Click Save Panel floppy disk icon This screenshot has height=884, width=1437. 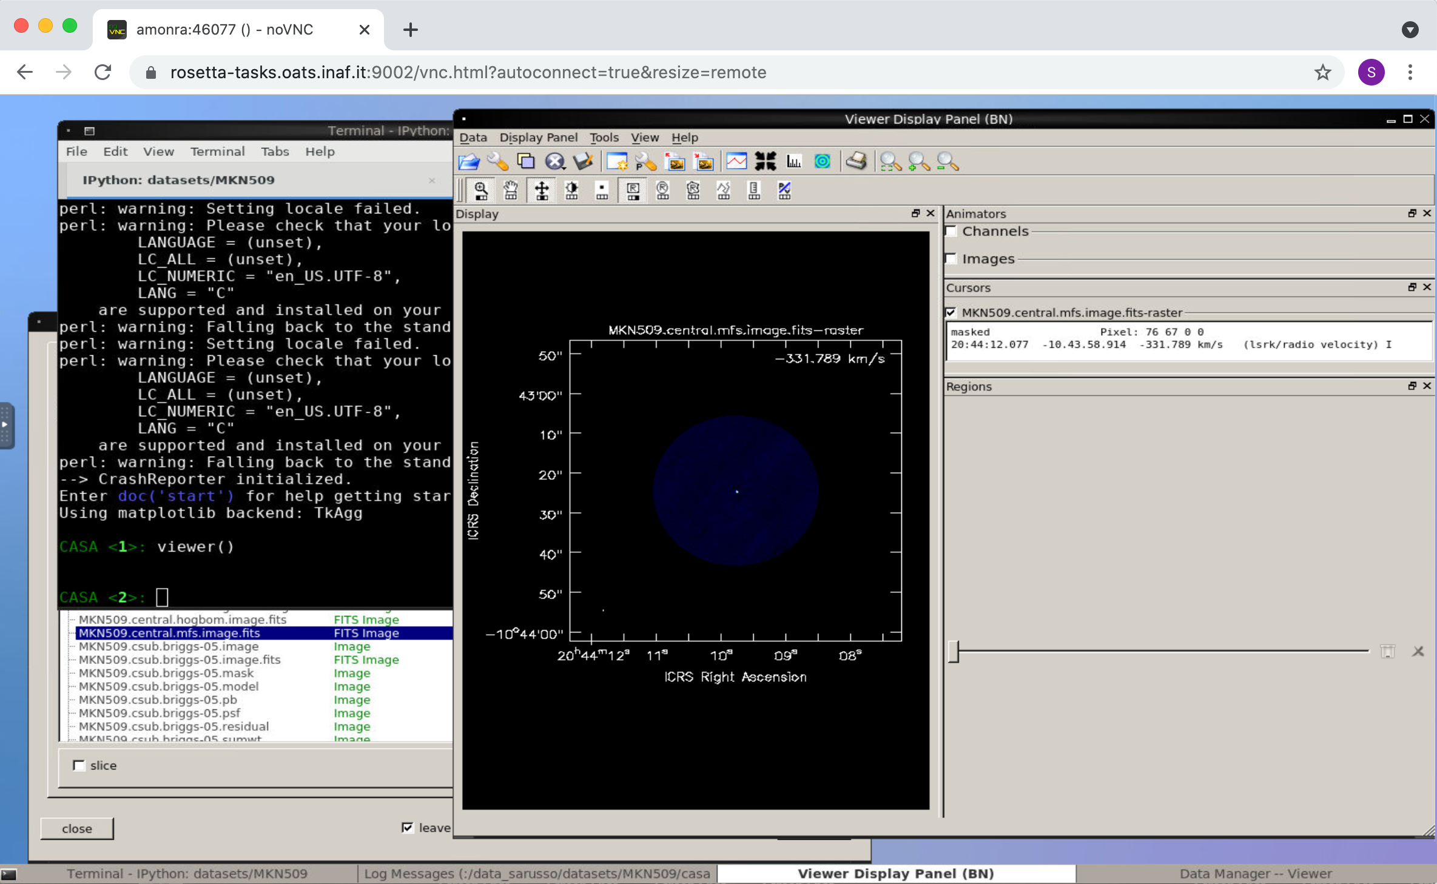click(584, 162)
